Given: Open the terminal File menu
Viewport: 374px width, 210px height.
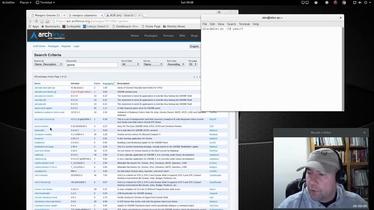Looking at the screenshot, I should [x=205, y=24].
